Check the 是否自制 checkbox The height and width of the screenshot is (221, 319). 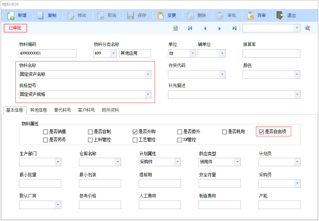coord(90,132)
